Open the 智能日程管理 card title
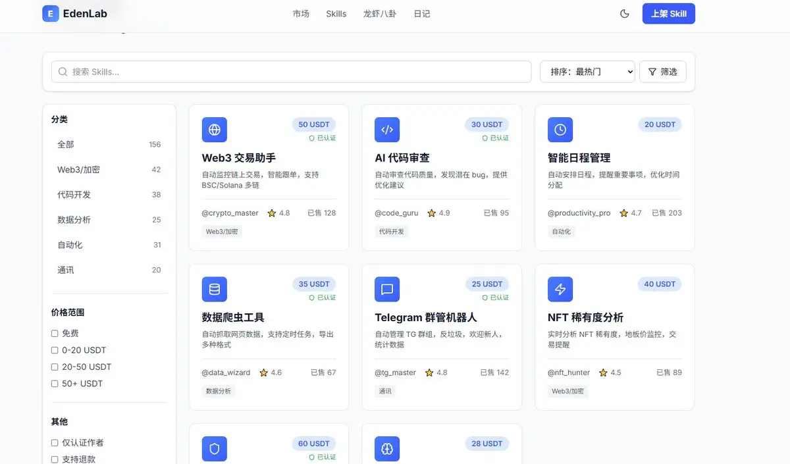 (x=579, y=158)
